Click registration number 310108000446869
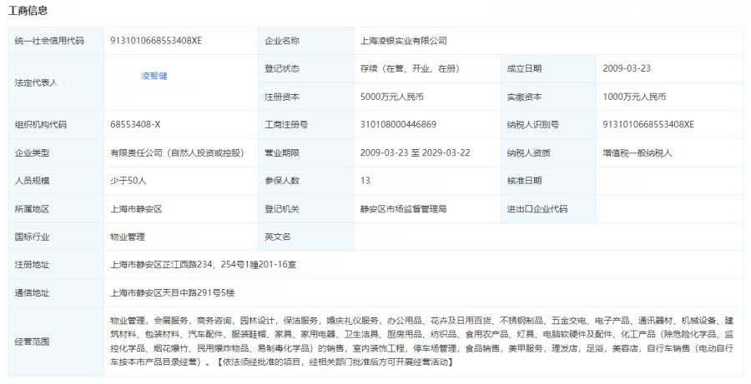 coord(398,124)
